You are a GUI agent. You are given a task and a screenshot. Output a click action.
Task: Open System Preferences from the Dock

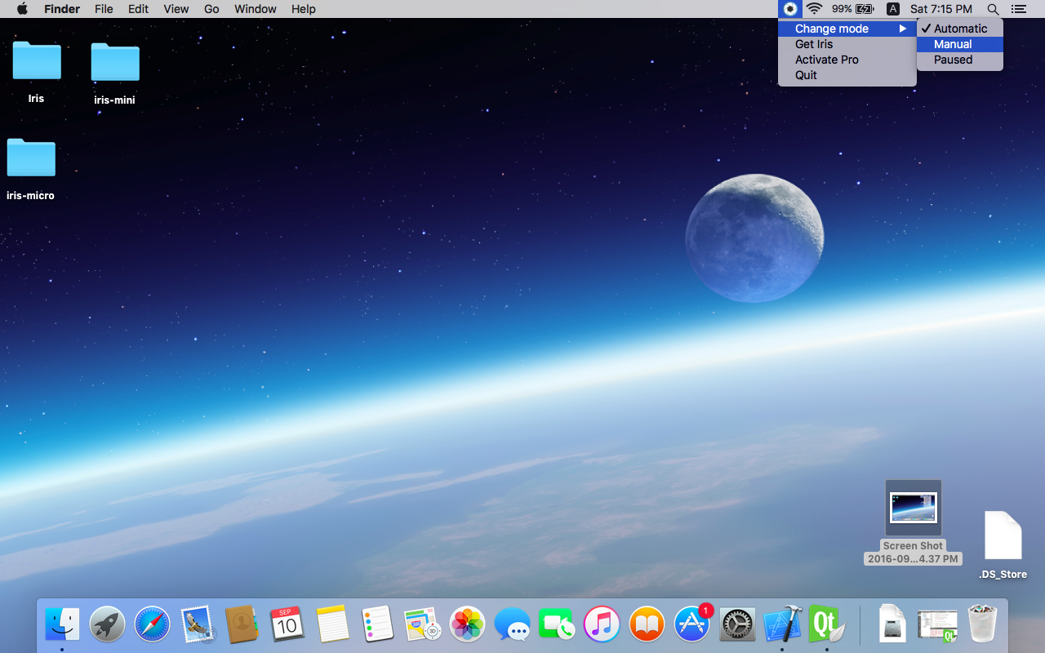(x=737, y=625)
